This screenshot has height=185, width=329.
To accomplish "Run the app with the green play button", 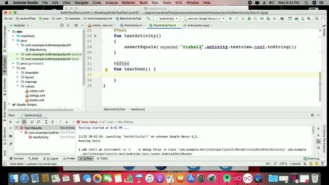I will [230, 18].
